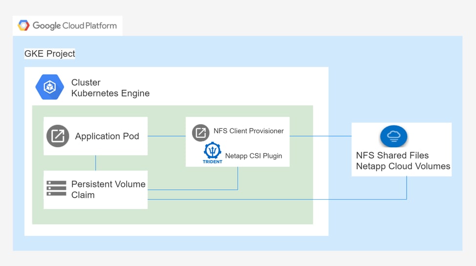The image size is (476, 266).
Task: Click the connector between Application Pod and Provisioner
Action: point(166,136)
